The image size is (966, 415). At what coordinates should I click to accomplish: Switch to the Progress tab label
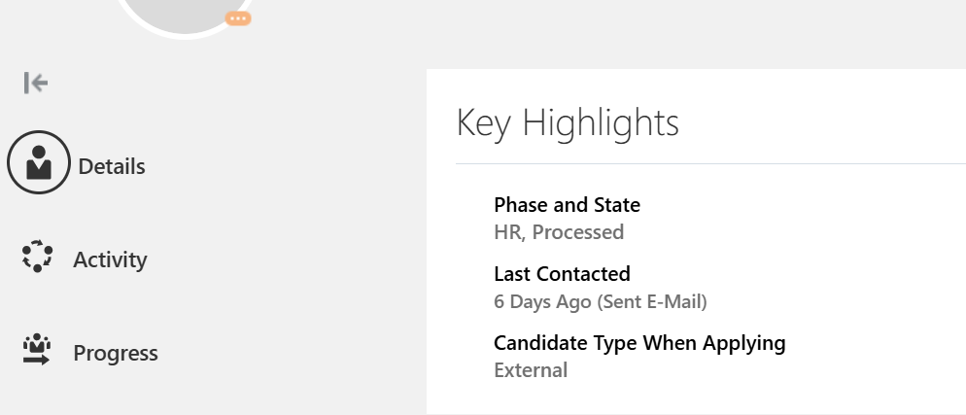[x=116, y=353]
